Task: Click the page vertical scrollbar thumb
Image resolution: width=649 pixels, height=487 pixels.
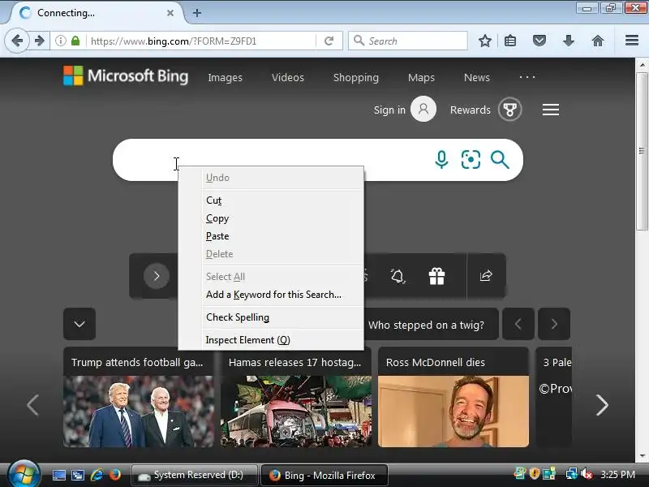Action: click(642, 151)
